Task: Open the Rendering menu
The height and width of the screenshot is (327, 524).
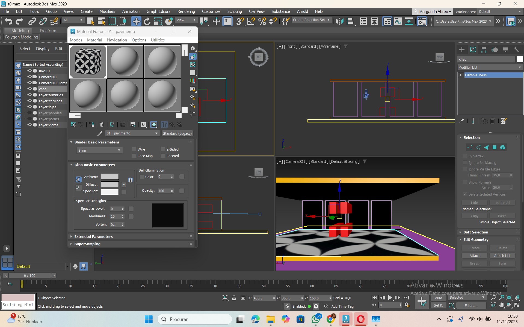Action: (x=186, y=11)
